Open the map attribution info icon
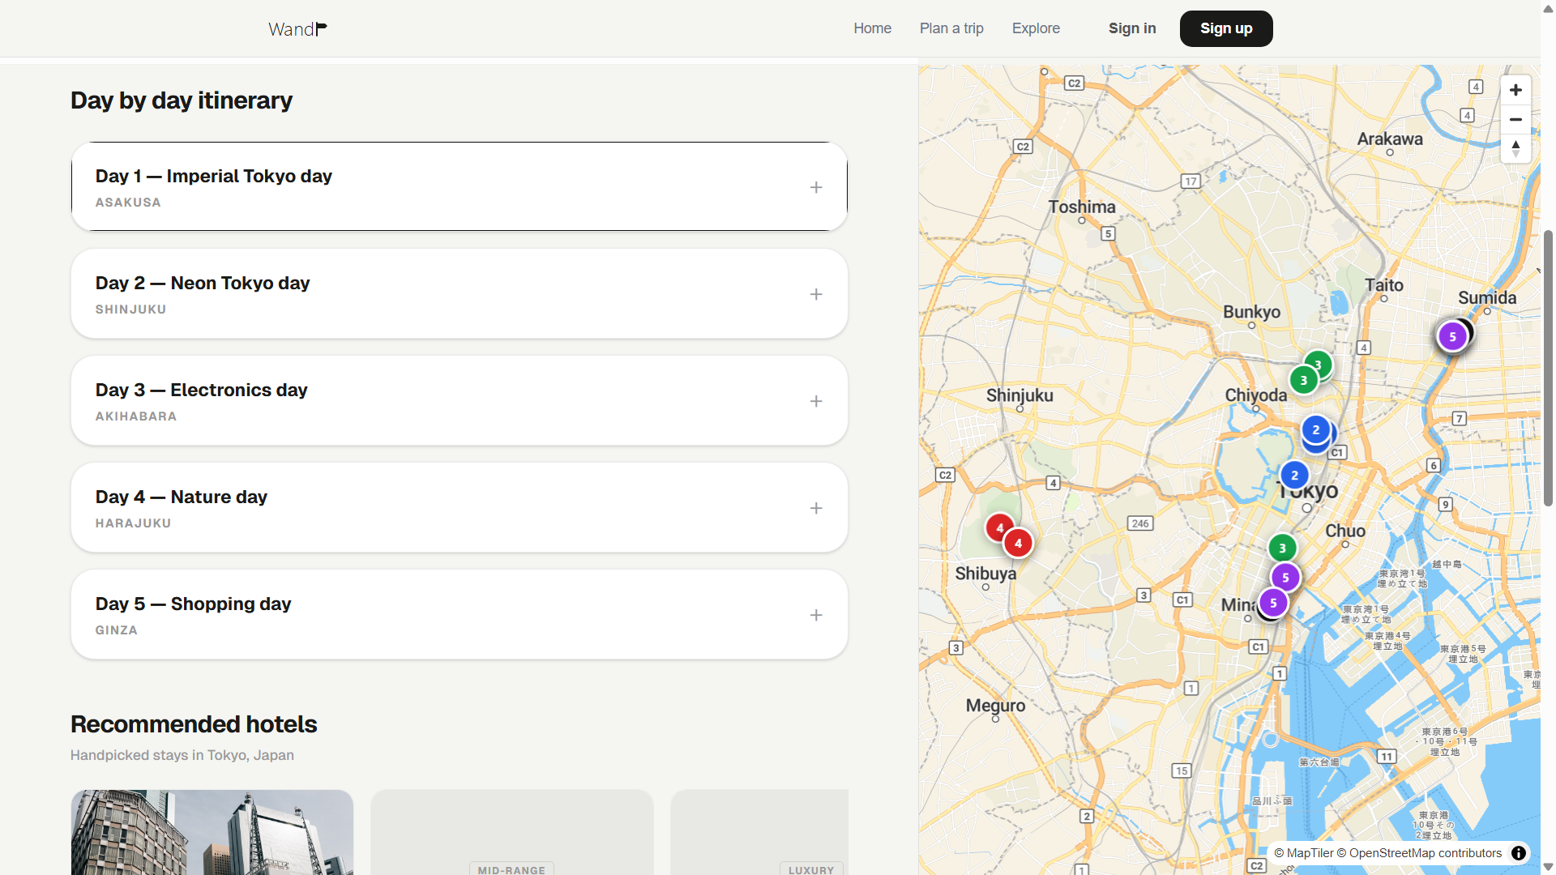1556x875 pixels. pyautogui.click(x=1519, y=852)
